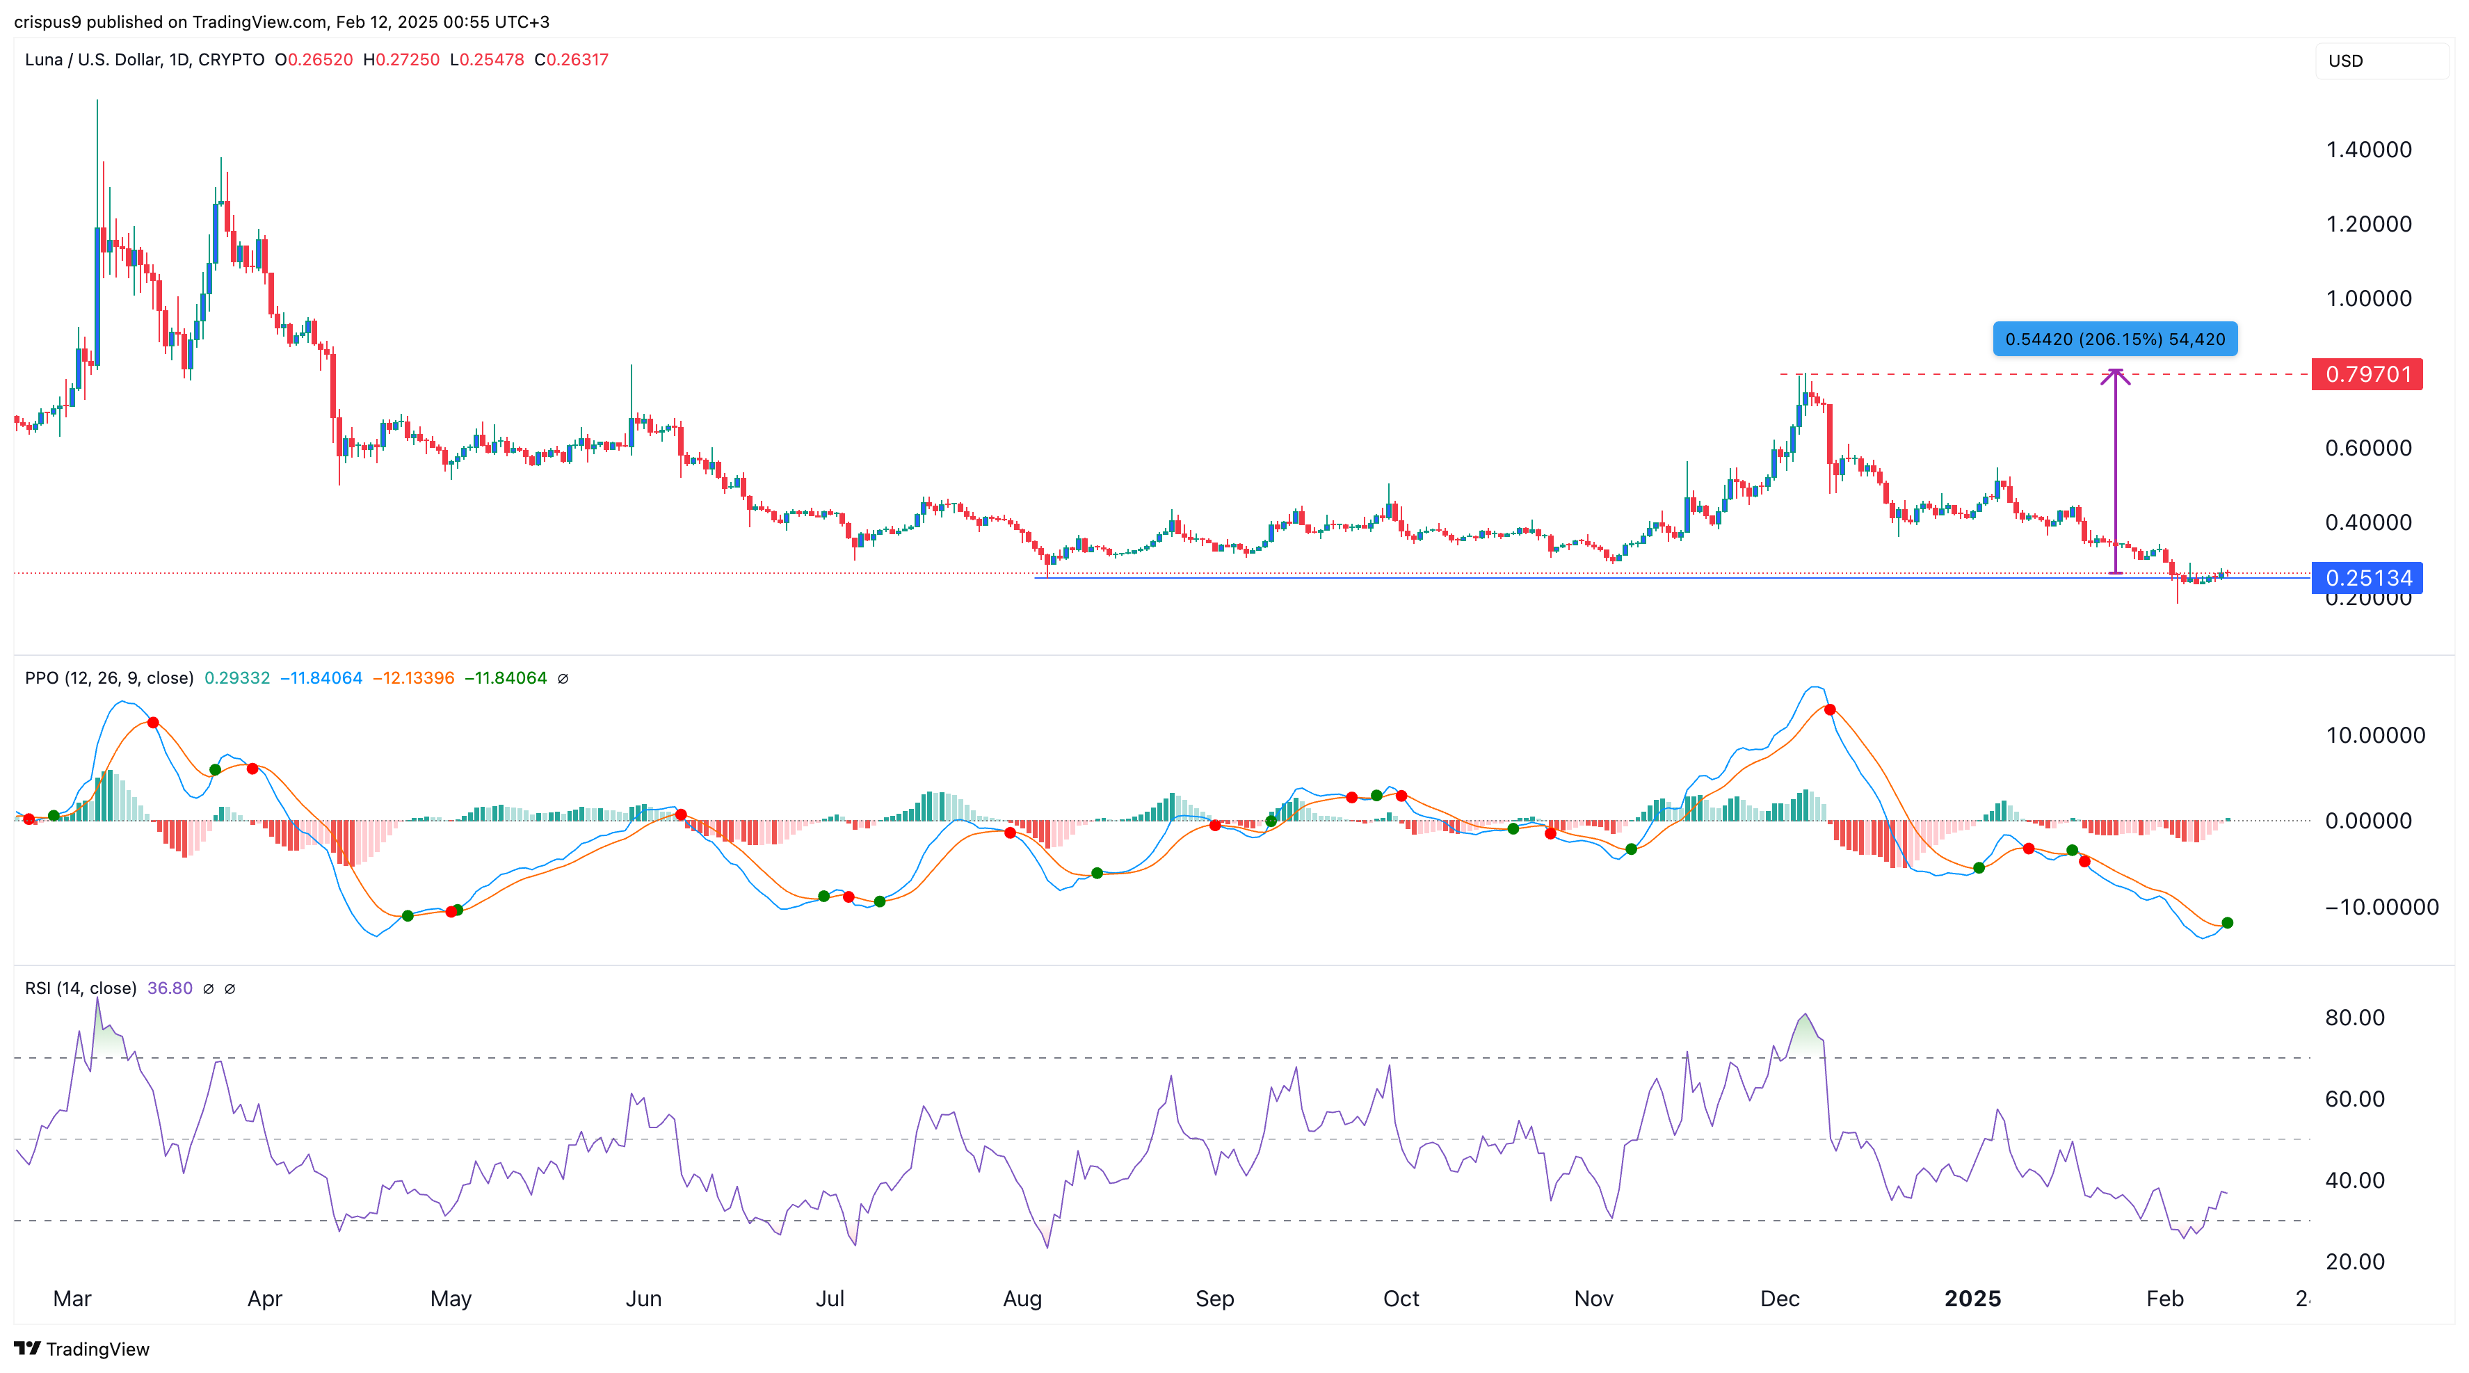Click the red 0.79701 price label
Image resolution: width=2469 pixels, height=1373 pixels.
pos(2367,374)
